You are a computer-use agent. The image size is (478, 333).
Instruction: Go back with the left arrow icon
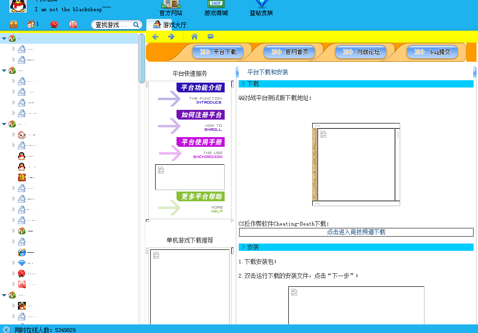[x=156, y=37]
